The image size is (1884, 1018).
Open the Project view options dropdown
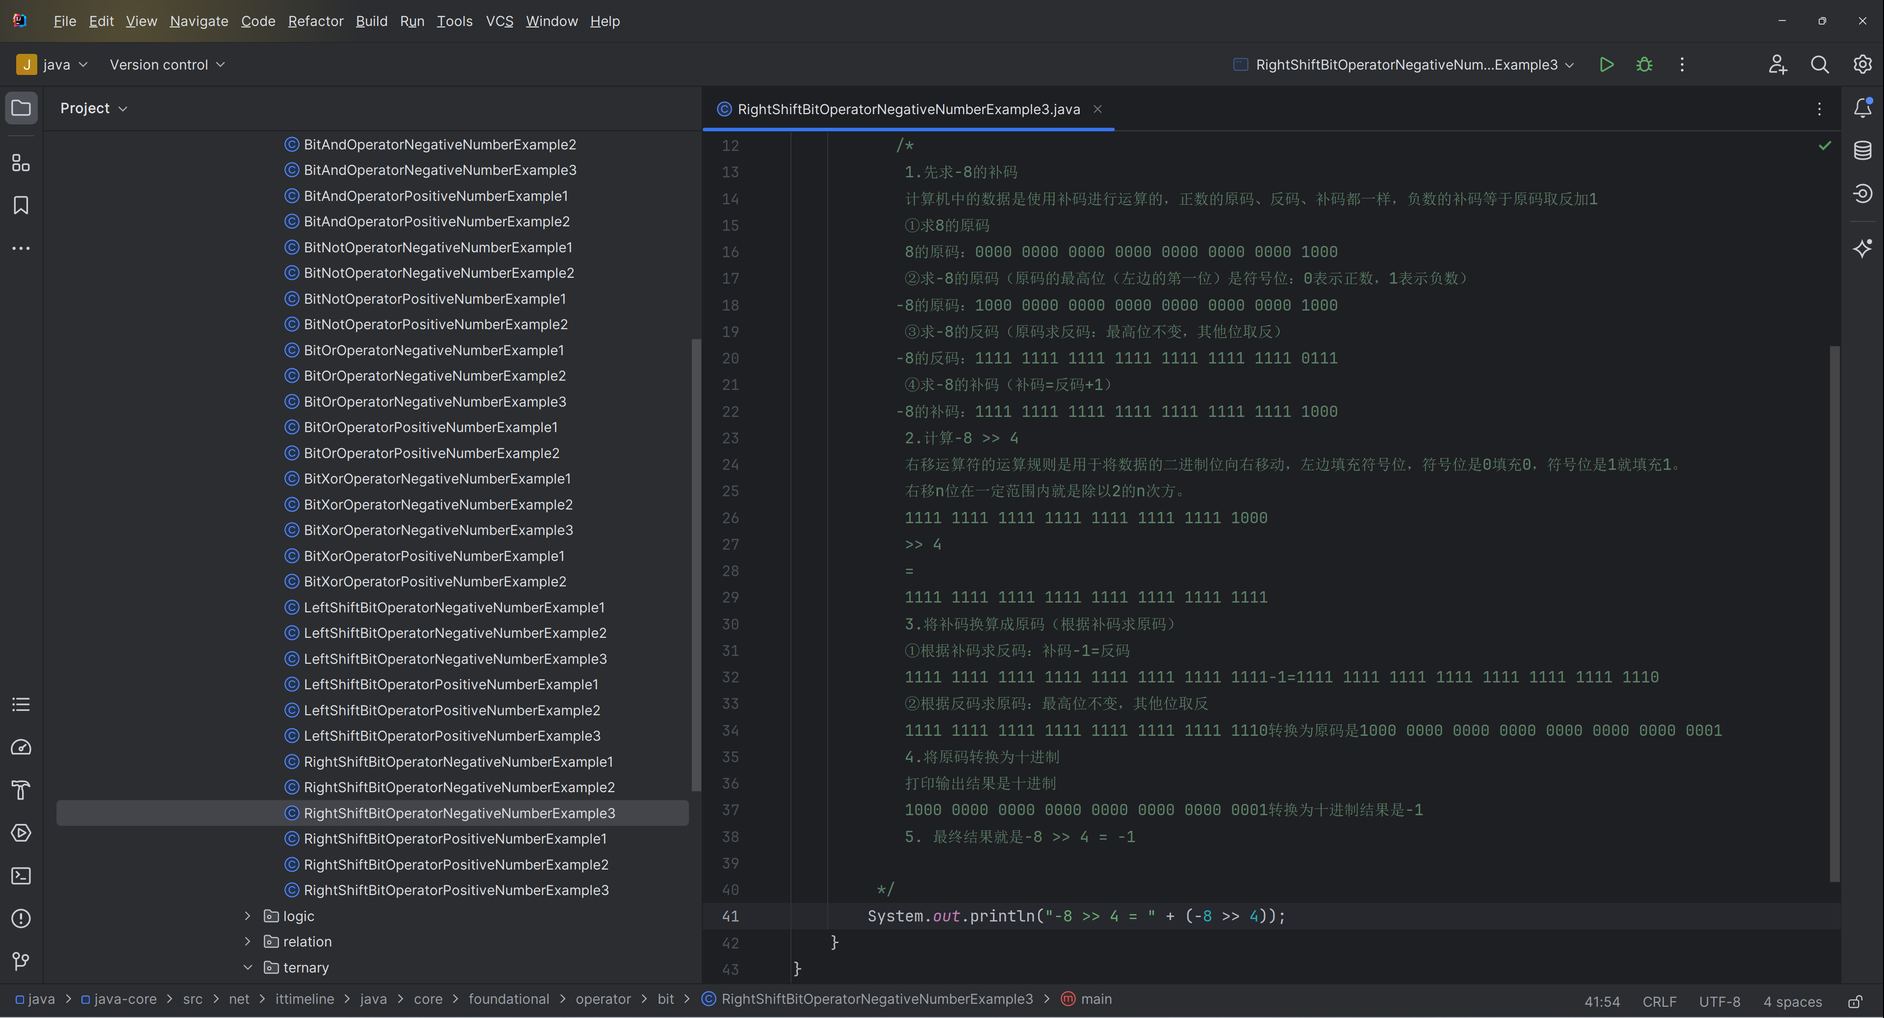pos(94,108)
